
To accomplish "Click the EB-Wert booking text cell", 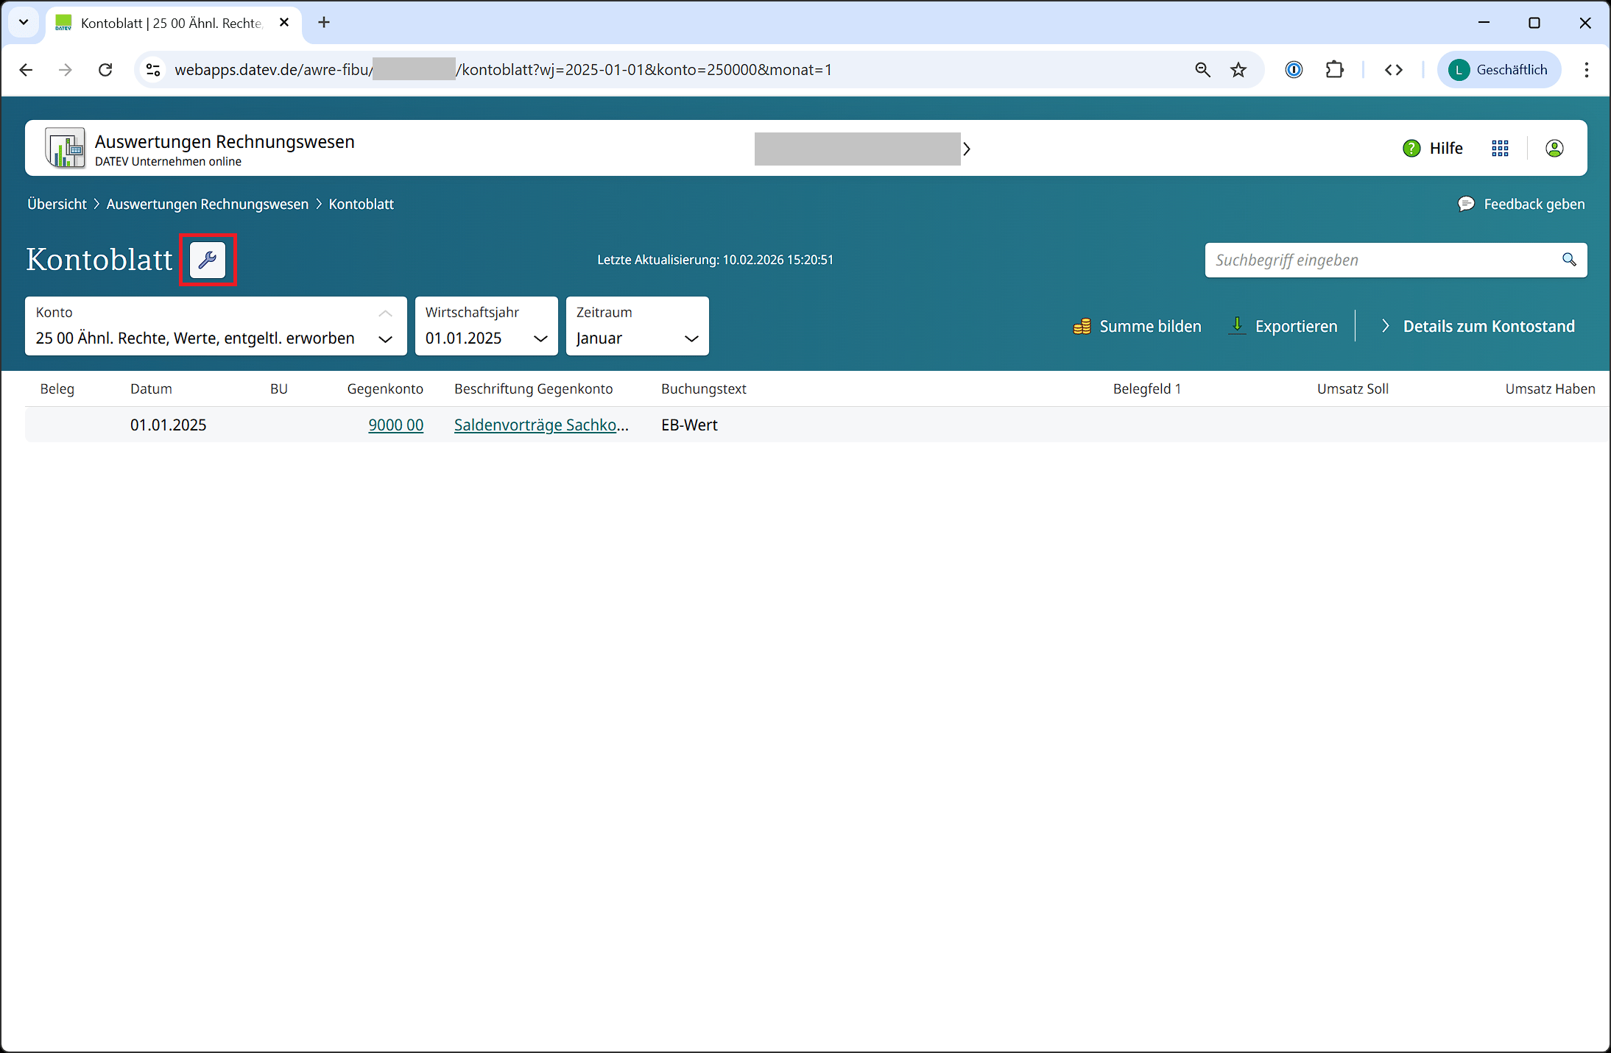I will coord(689,425).
